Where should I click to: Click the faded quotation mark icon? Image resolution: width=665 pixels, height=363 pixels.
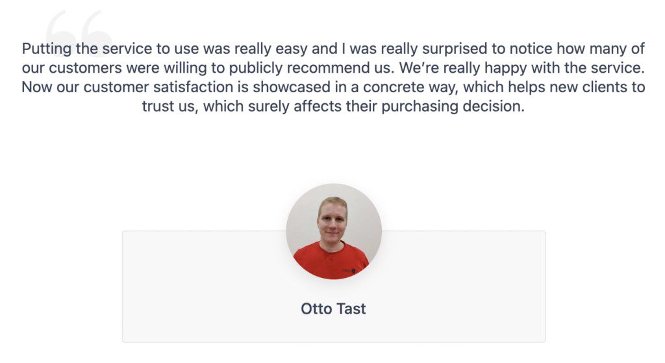[79, 32]
